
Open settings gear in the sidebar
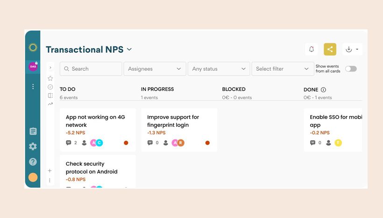click(33, 146)
